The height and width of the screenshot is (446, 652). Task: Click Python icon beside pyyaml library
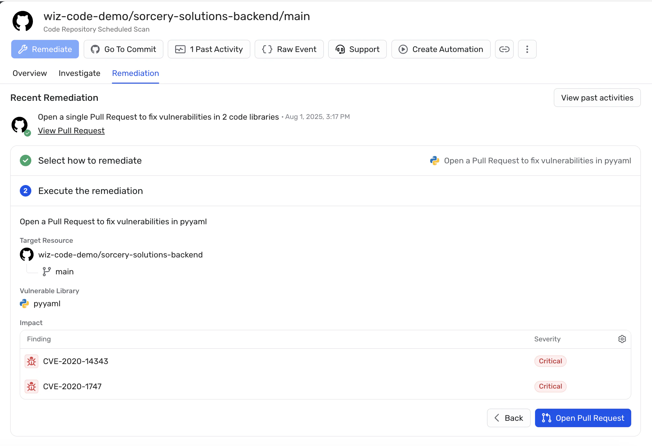click(x=24, y=303)
